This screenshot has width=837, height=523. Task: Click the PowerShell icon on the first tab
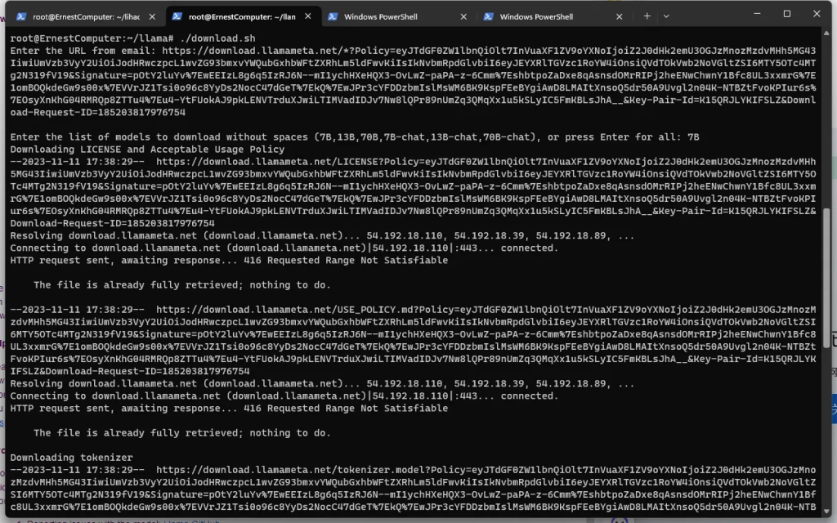(21, 16)
